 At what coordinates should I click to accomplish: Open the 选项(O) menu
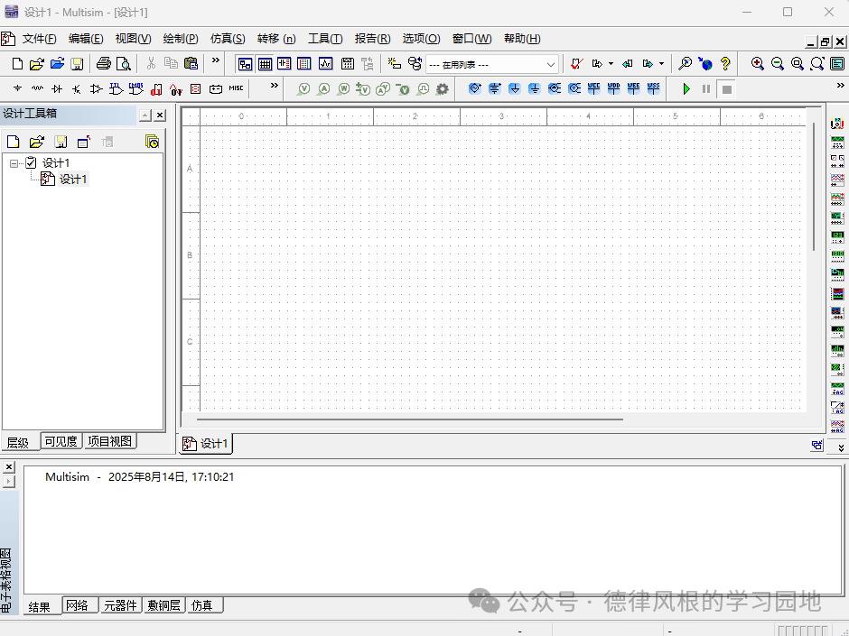pos(421,39)
